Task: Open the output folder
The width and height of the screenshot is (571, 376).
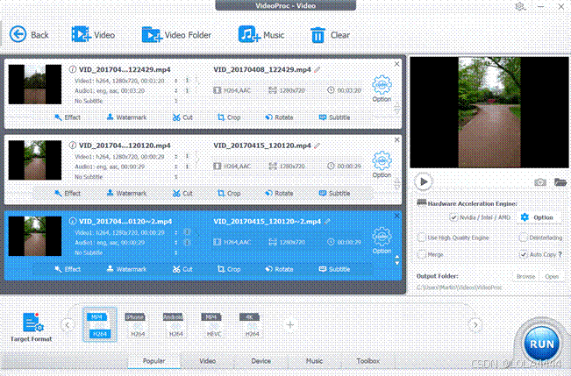Action: 552,276
